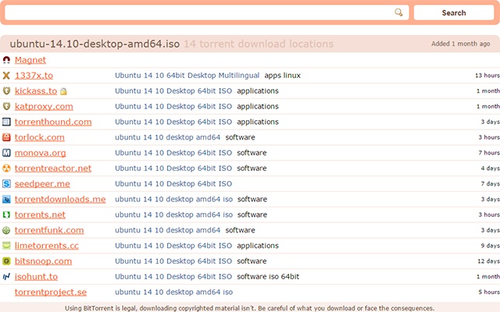Click the torrentfunk.com green circle icon
Screen dimensions: 500x312
[x=6, y=230]
